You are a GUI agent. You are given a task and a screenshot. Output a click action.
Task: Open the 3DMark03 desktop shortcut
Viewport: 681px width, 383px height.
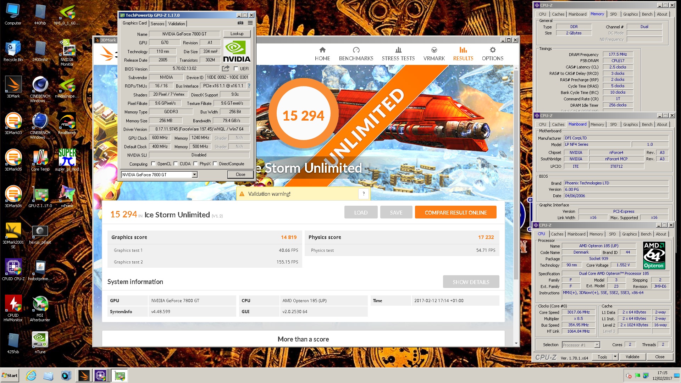tap(13, 123)
